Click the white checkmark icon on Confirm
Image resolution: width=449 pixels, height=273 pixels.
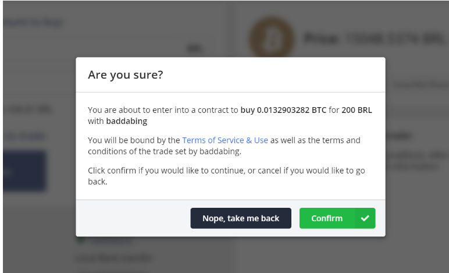click(365, 218)
